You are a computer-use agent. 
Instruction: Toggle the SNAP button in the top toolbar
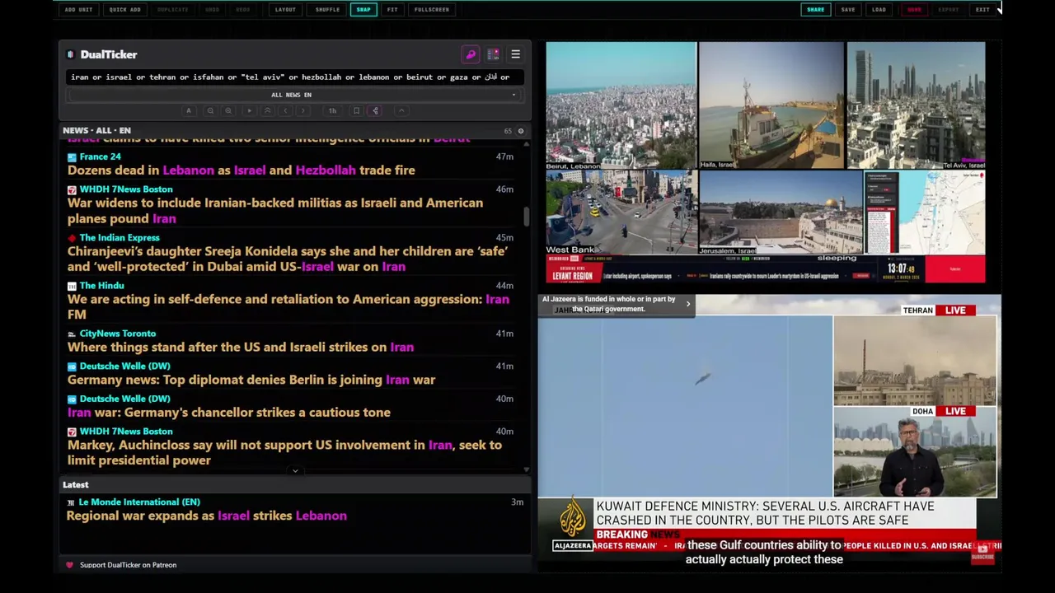pos(363,9)
